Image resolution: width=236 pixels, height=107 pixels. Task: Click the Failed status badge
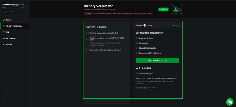88,13
